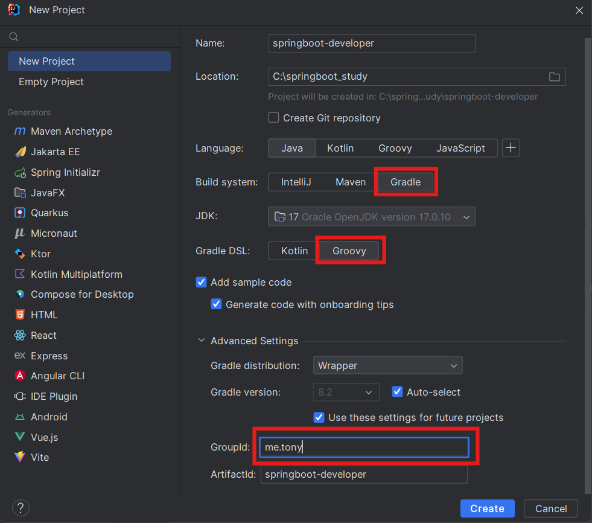Click the Kotlin Multiplatform icon
592x523 pixels.
click(20, 274)
